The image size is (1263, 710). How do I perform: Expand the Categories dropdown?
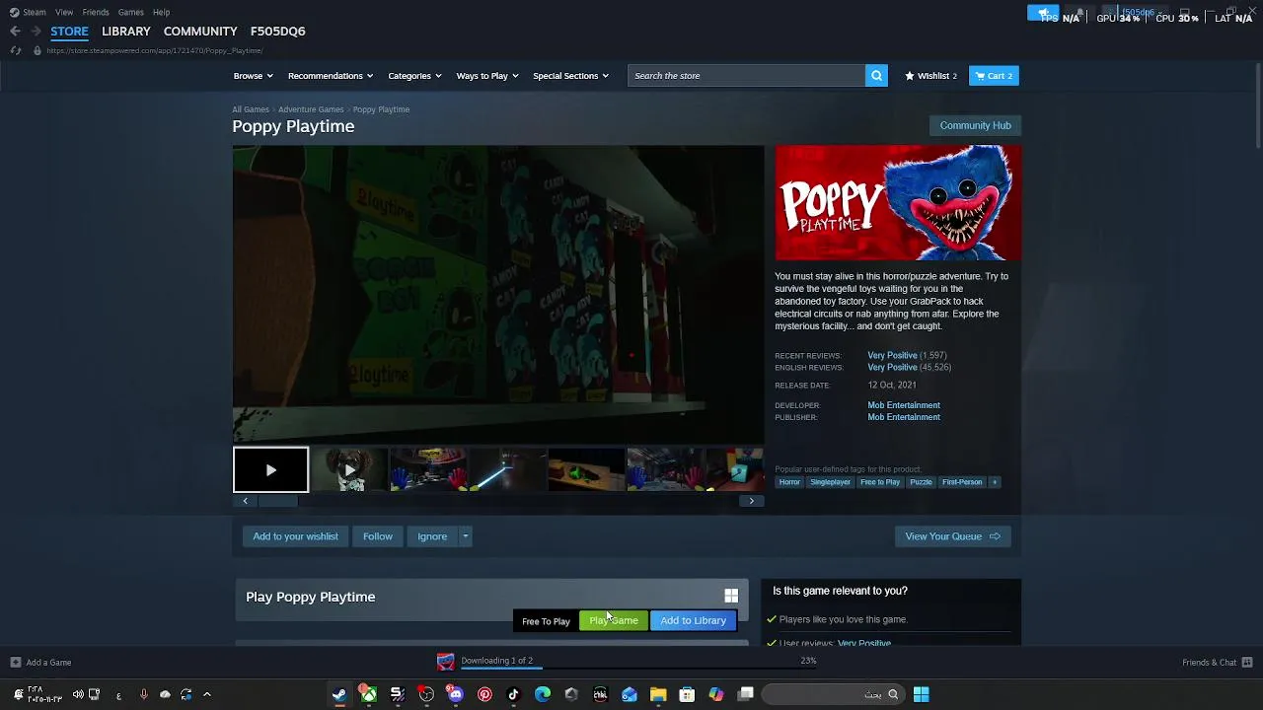coord(414,76)
